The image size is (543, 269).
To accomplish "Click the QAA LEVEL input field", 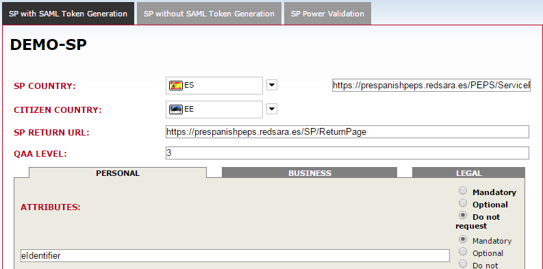I will click(x=347, y=153).
